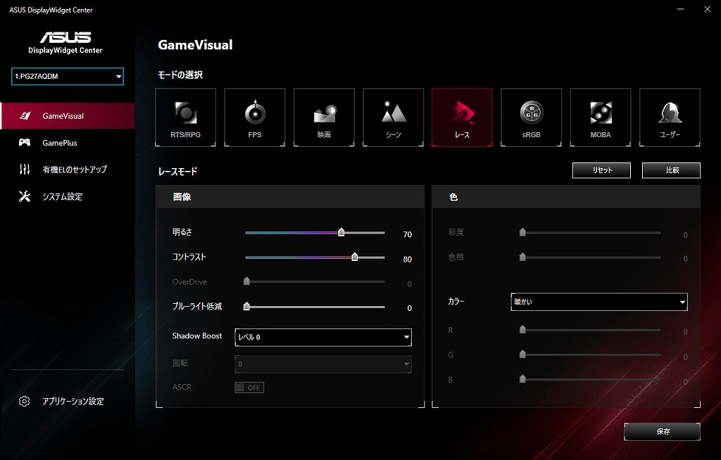Click the B color slider handle

tap(522, 379)
